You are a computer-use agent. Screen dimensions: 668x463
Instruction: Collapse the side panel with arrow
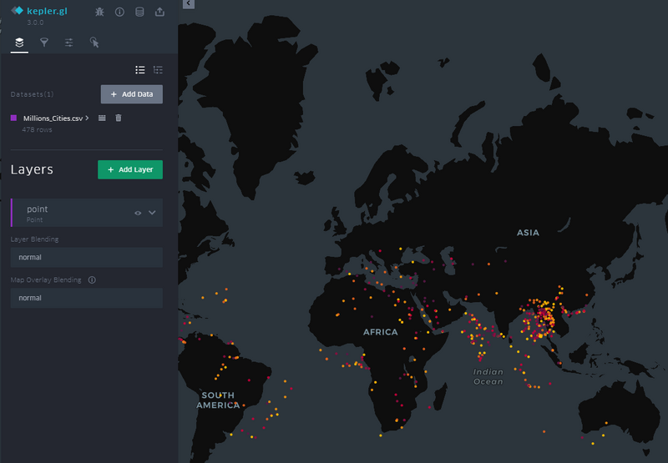[189, 4]
